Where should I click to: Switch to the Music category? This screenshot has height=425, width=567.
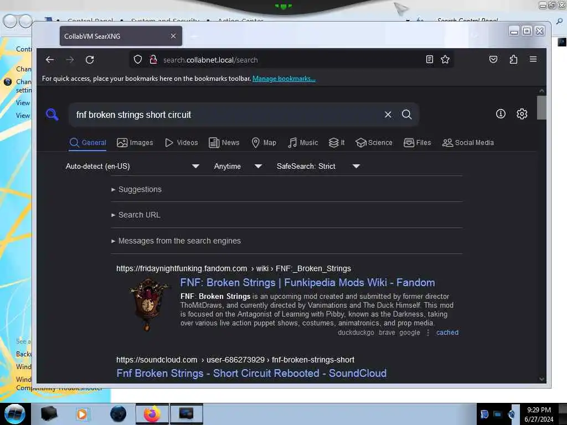[303, 143]
